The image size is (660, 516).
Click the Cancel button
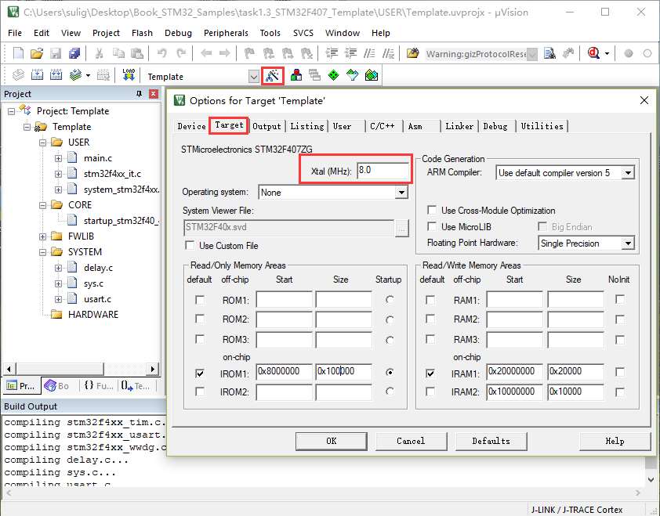[411, 441]
